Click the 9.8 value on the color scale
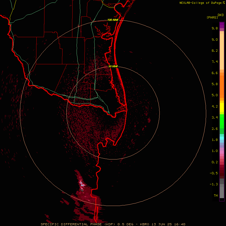The image size is (226, 226). coord(215,28)
